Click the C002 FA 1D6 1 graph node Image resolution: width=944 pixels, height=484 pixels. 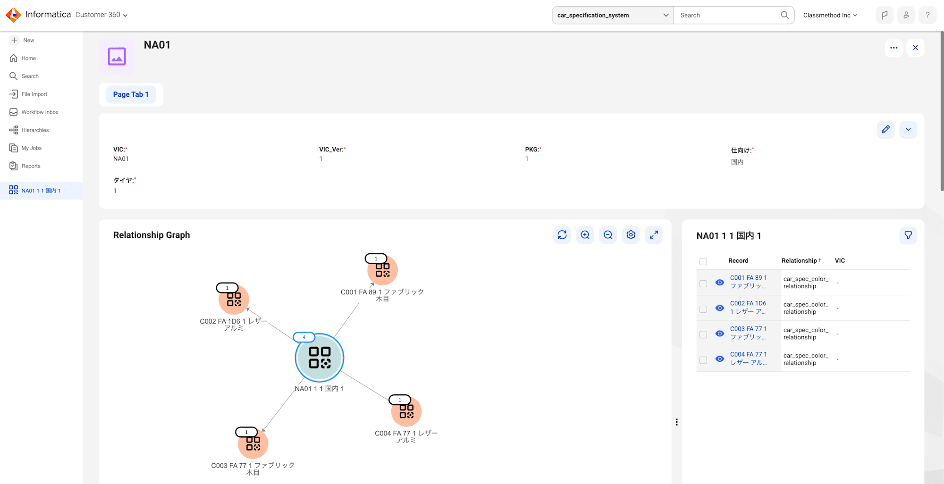tap(234, 300)
